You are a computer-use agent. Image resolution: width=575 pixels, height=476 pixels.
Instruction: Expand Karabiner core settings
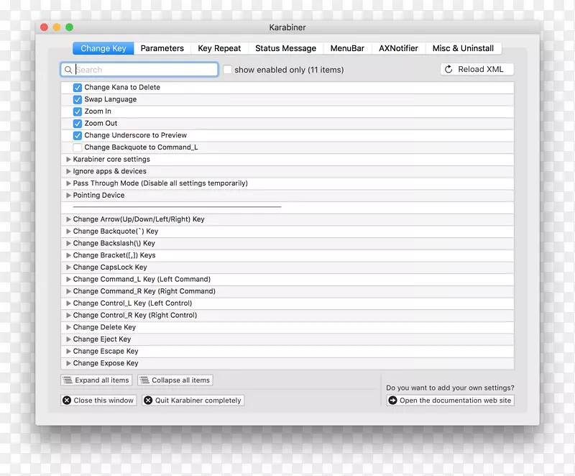point(69,160)
